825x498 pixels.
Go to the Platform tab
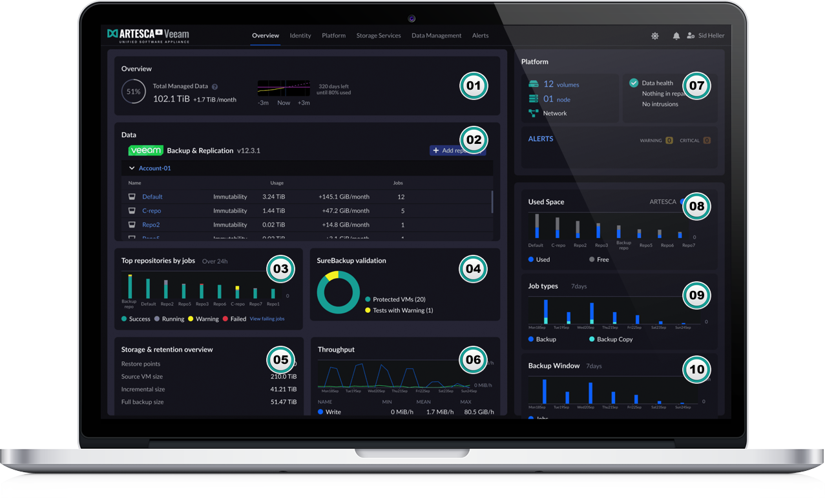coord(334,35)
